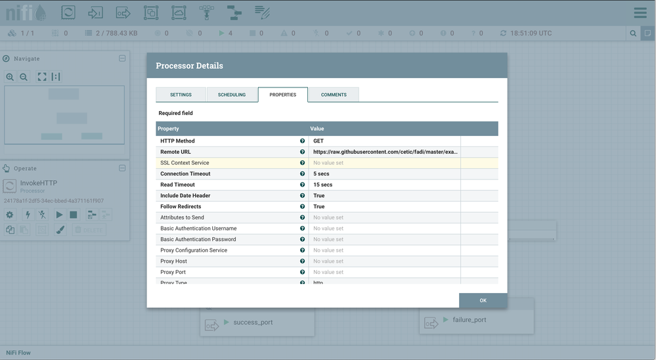
Task: Collapse the Operate panel
Action: pos(122,168)
